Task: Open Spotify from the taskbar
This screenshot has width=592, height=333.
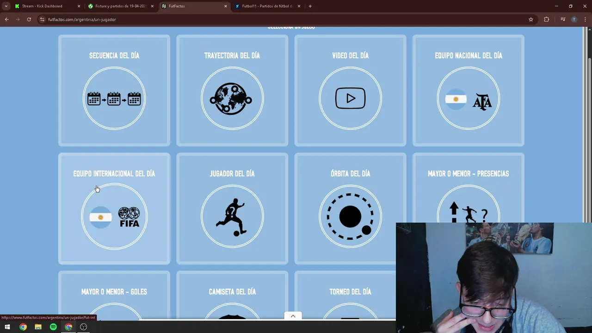Action: 53,327
